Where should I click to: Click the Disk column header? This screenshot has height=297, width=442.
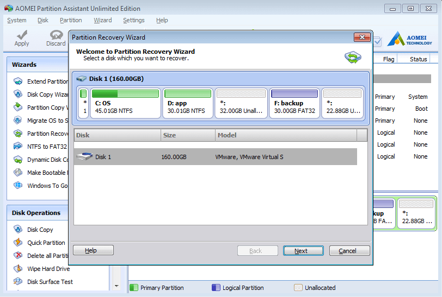pyautogui.click(x=117, y=135)
